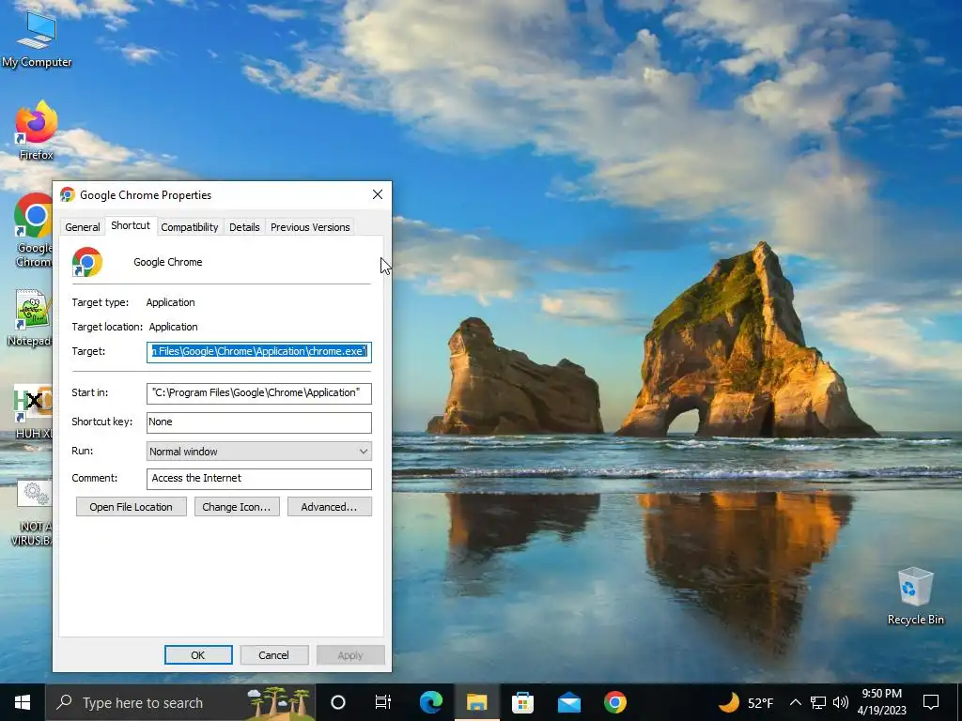Image resolution: width=962 pixels, height=721 pixels.
Task: Open My Computer desktop icon
Action: (37, 39)
